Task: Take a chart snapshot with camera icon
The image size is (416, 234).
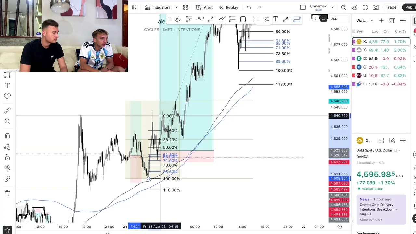Action: pos(376,7)
